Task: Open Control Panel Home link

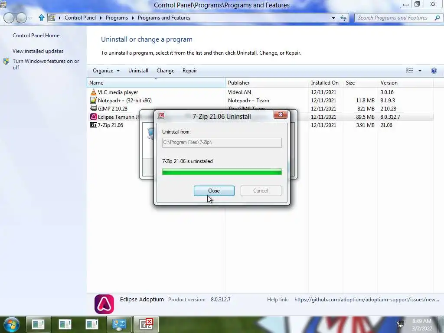Action: click(36, 36)
